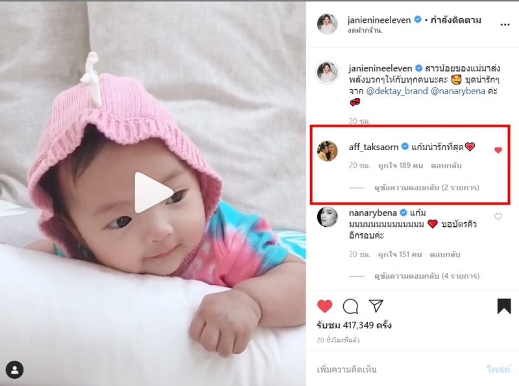Open aff_taksaorn's profile avatar

(x=328, y=151)
